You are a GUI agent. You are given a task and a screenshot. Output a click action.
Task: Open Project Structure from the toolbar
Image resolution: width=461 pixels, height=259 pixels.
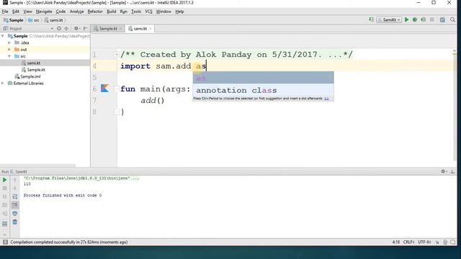point(442,19)
